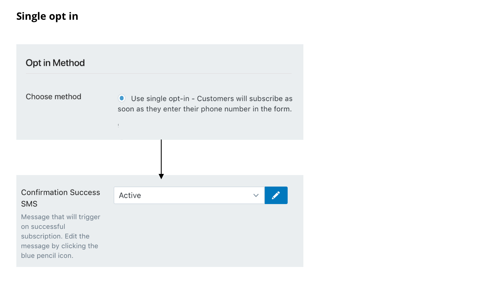Click the 'subscription. Edit the' helper text line
This screenshot has width=488, height=283.
click(55, 236)
